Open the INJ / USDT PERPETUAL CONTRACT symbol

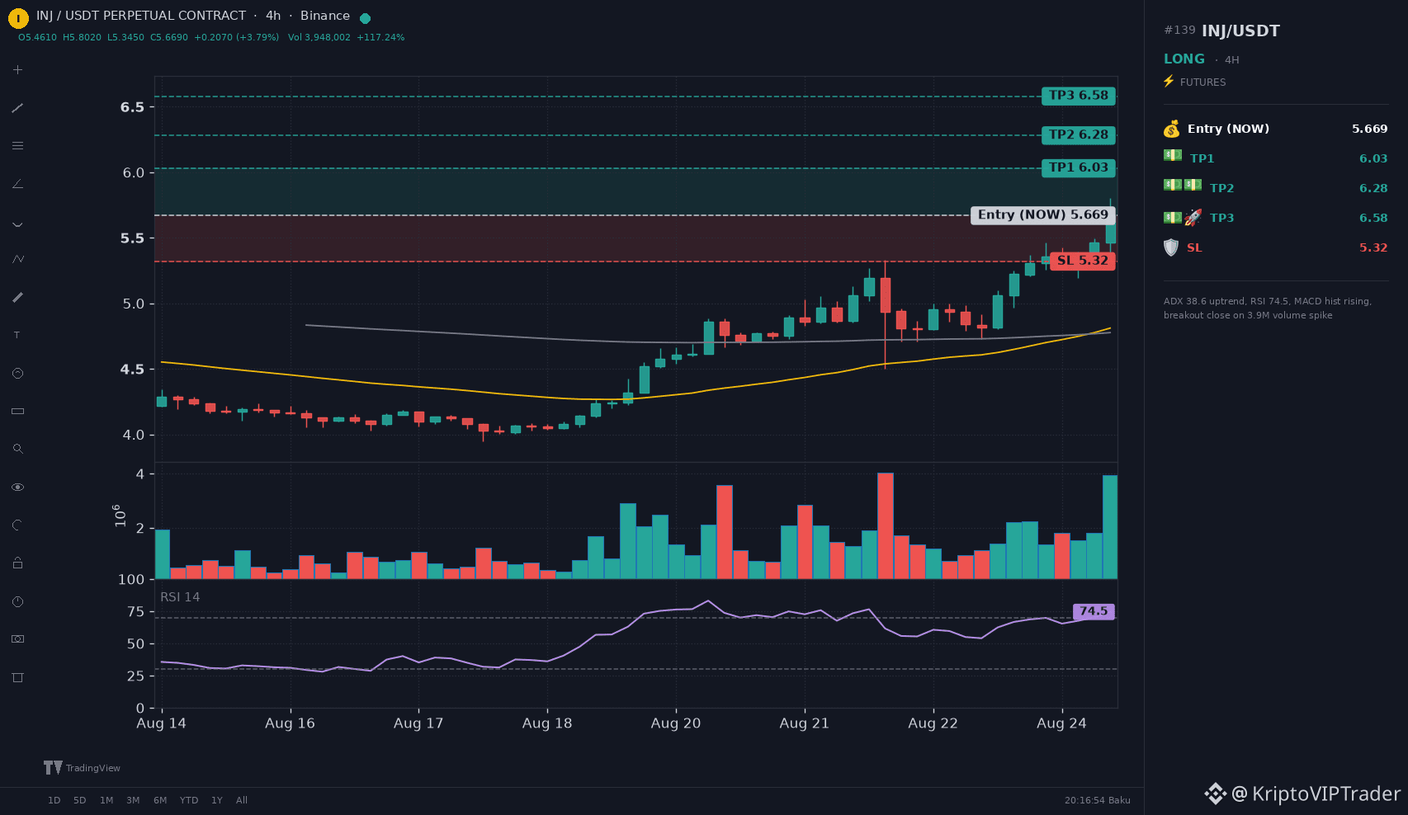click(141, 16)
